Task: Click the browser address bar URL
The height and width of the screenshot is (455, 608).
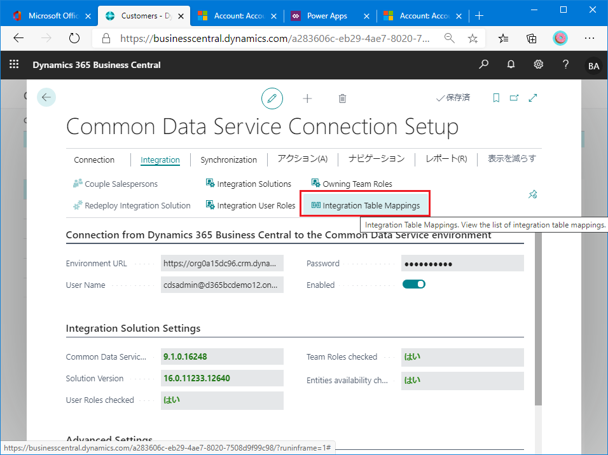Action: (275, 38)
